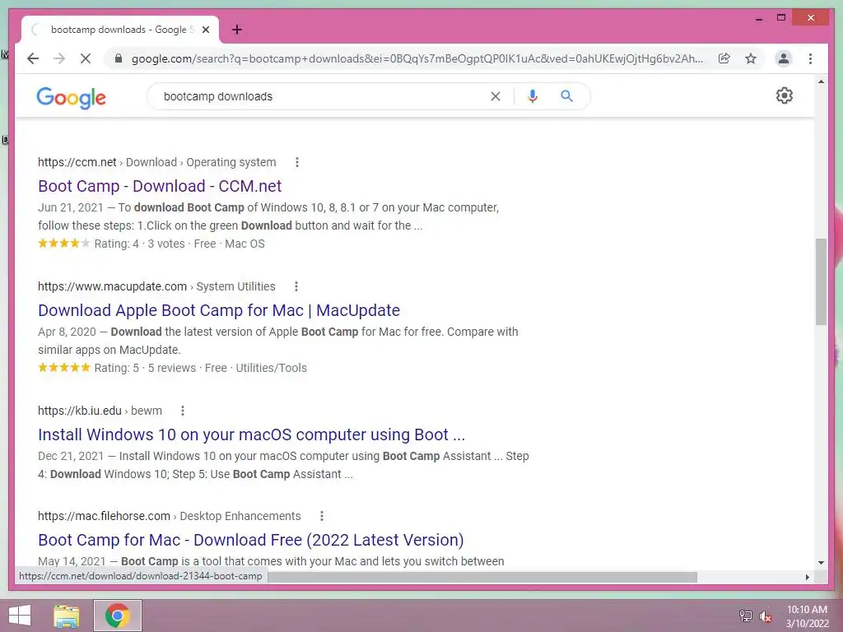843x632 pixels.
Task: Click the 'Rating: 5 · 5 reviews' text
Action: [145, 368]
